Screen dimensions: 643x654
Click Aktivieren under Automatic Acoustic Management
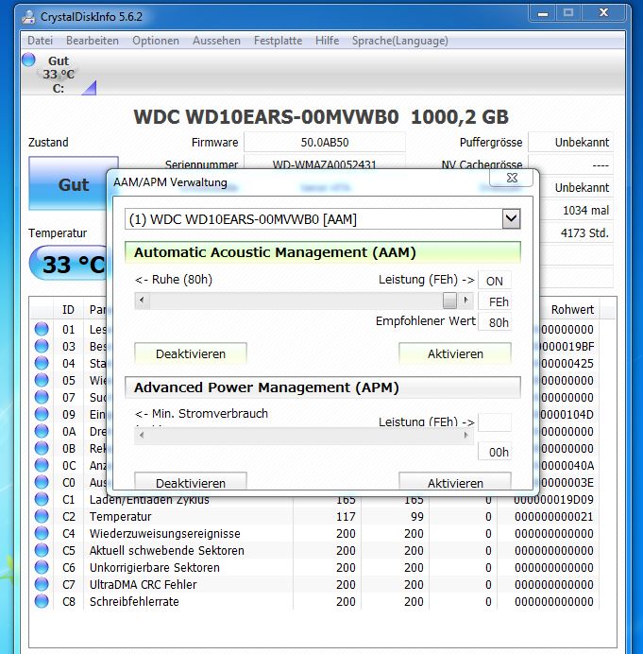455,353
